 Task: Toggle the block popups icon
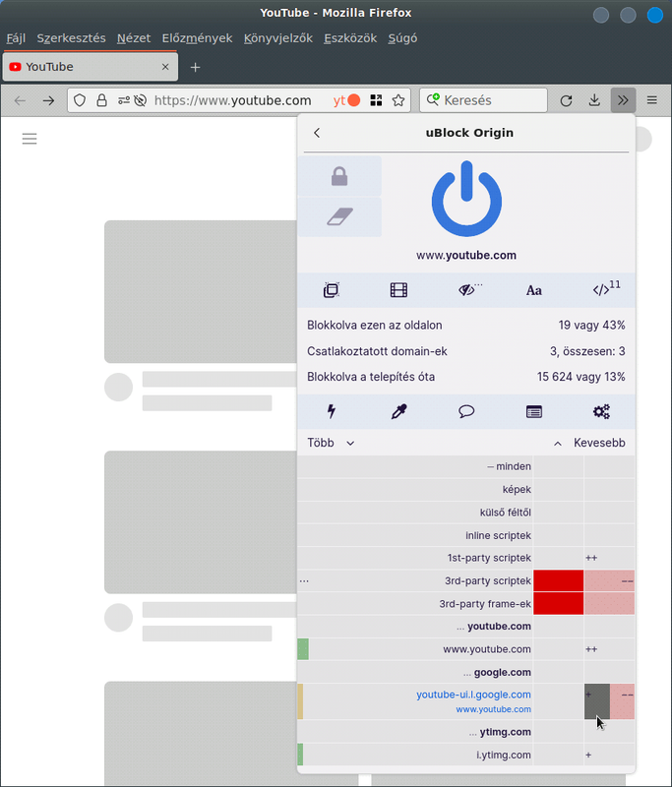[x=332, y=290]
